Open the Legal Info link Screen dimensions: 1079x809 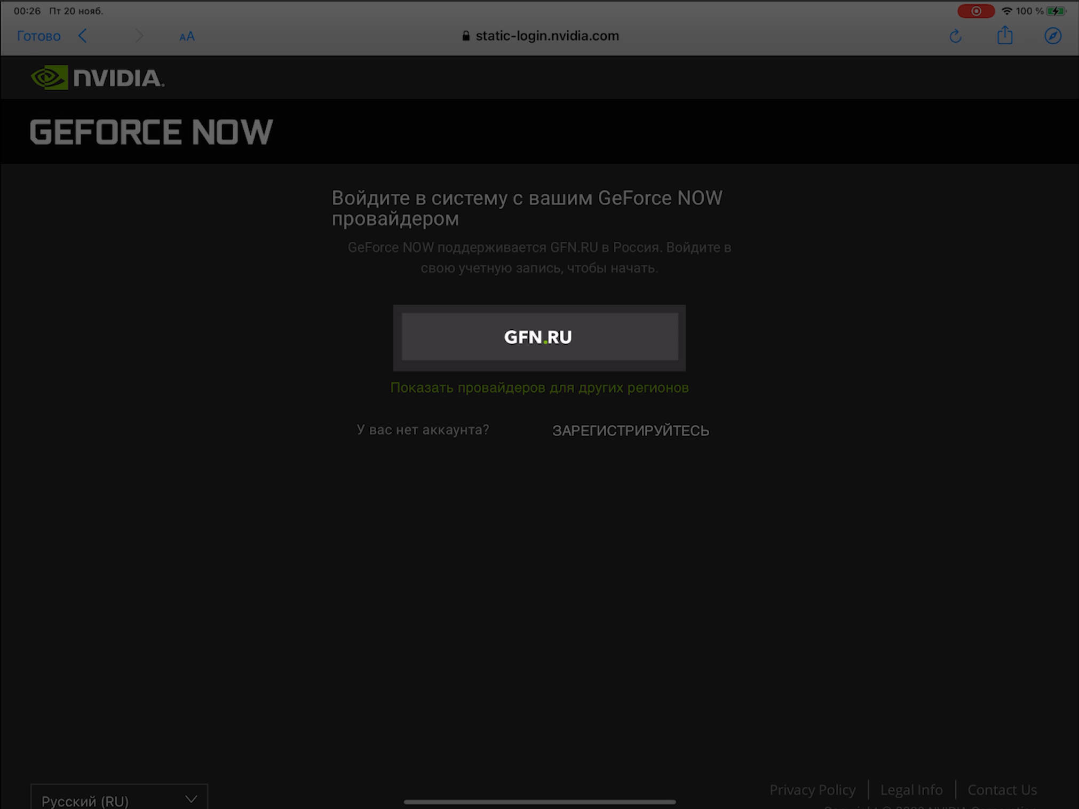911,789
